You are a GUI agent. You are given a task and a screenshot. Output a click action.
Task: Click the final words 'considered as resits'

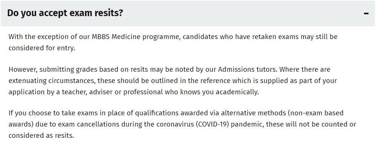point(42,135)
